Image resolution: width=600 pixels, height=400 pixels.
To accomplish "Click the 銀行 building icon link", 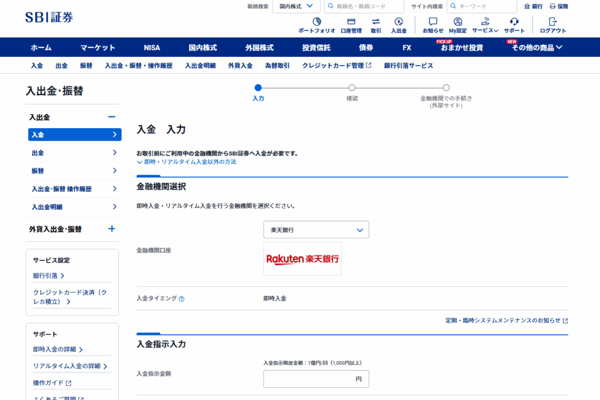I will [533, 6].
